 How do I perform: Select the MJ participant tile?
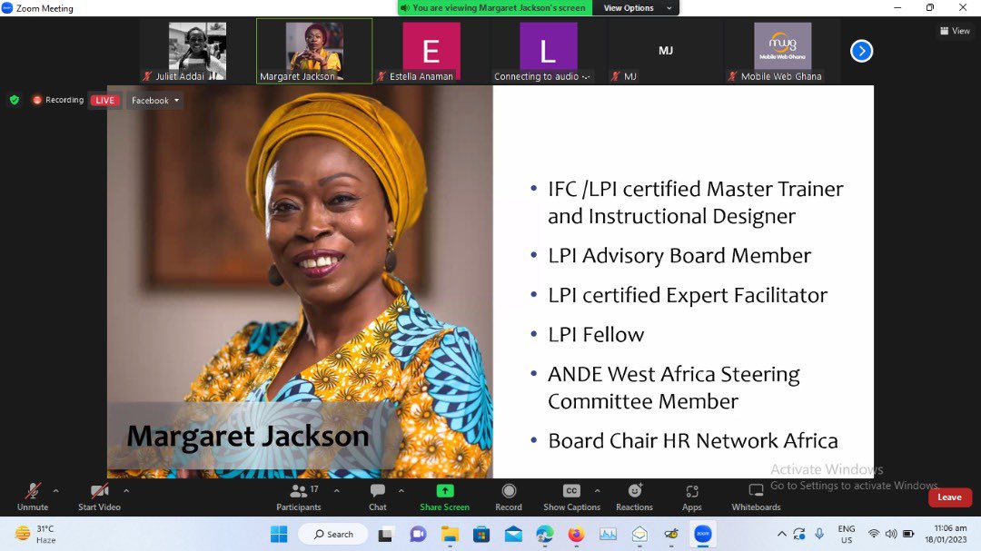coord(665,51)
